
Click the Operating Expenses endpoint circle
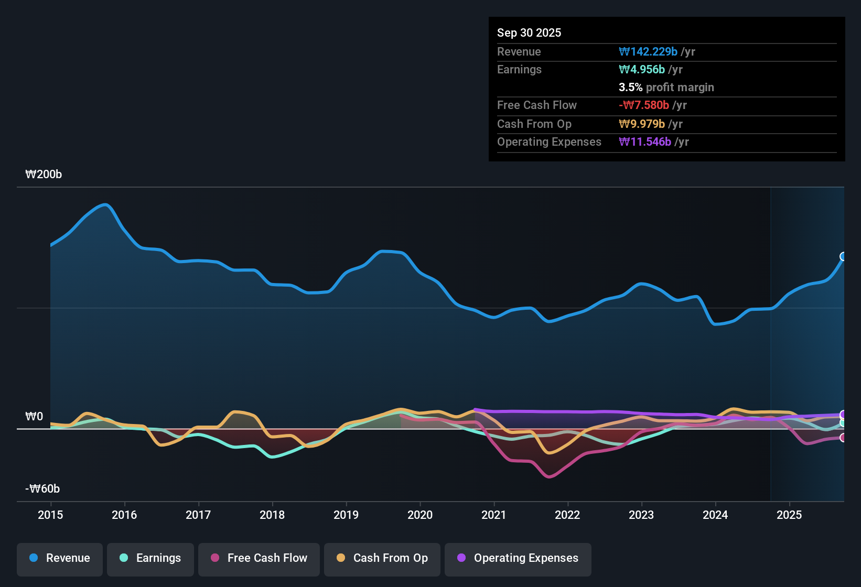click(x=843, y=415)
